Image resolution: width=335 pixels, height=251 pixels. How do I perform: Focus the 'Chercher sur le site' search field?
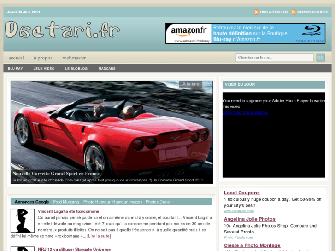coord(275,58)
